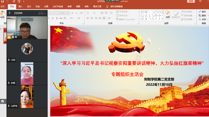Switch to Slide Show (幻灯片放映) tab
The image size is (209, 117).
point(57,6)
